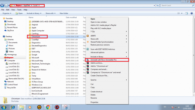Launch Internet Explorer from taskbar
The height and width of the screenshot is (110, 195).
pos(13,107)
